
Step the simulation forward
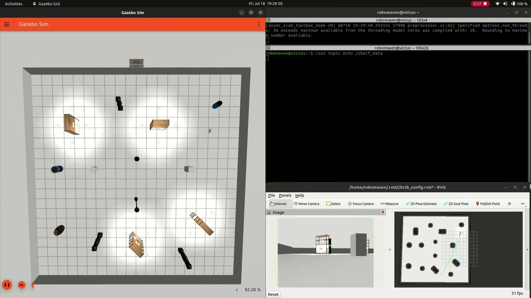(22, 285)
